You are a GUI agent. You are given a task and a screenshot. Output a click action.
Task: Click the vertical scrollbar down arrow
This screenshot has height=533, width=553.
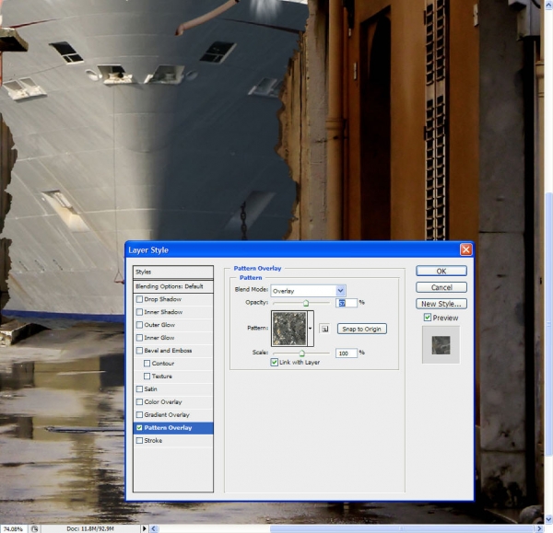548,519
